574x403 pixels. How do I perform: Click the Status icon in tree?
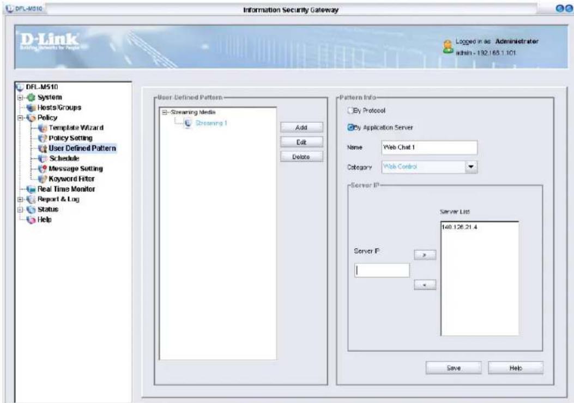(x=31, y=210)
